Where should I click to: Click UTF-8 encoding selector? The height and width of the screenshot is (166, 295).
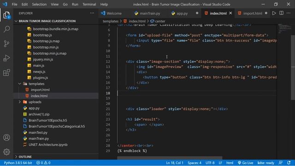[x=210, y=163]
